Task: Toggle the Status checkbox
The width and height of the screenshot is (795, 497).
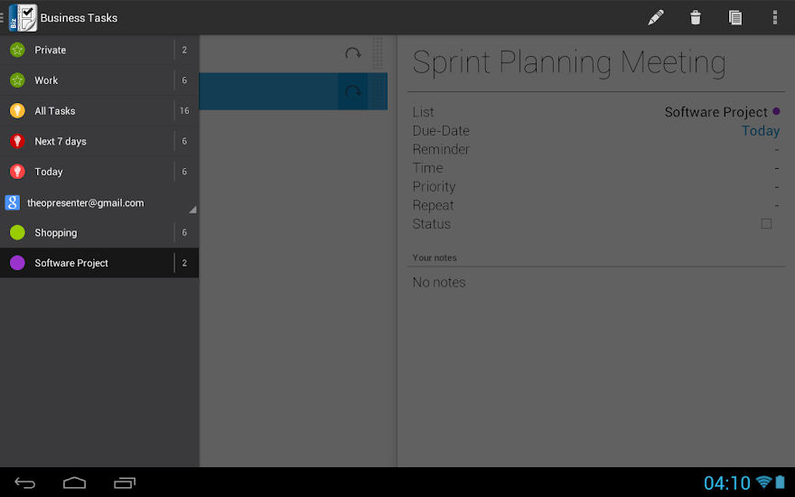Action: (x=766, y=223)
